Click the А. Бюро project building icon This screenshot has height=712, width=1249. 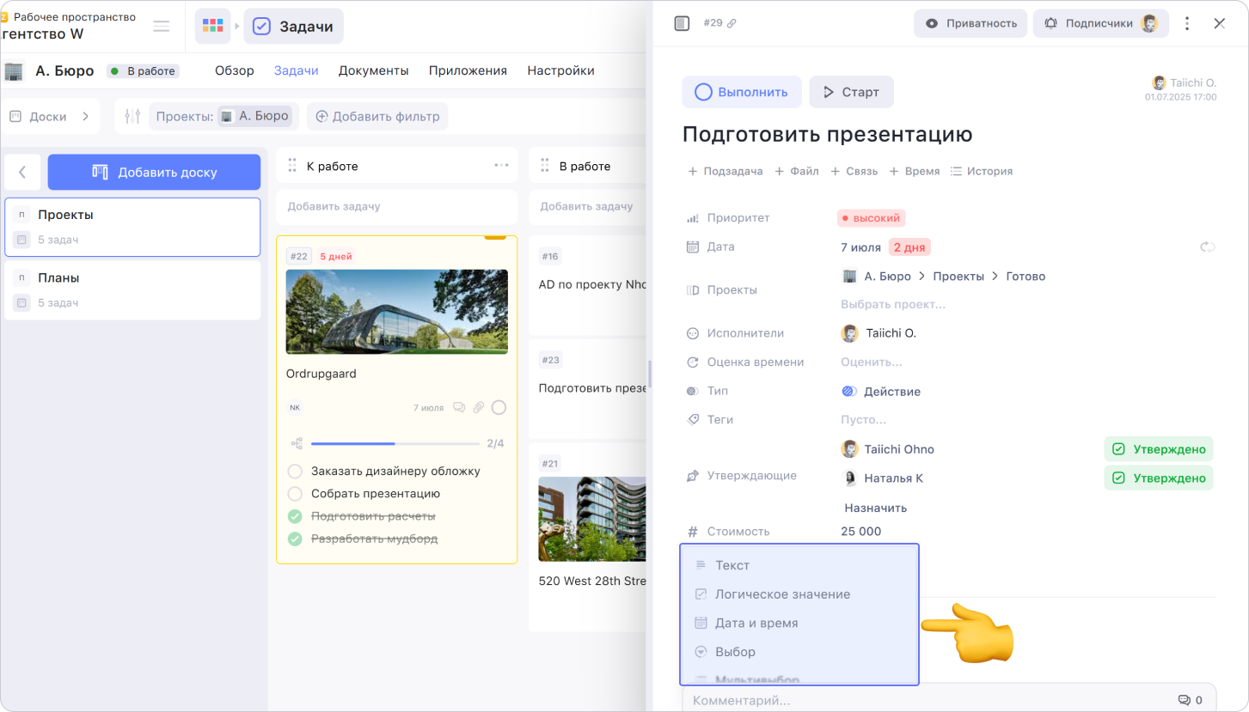pos(14,70)
